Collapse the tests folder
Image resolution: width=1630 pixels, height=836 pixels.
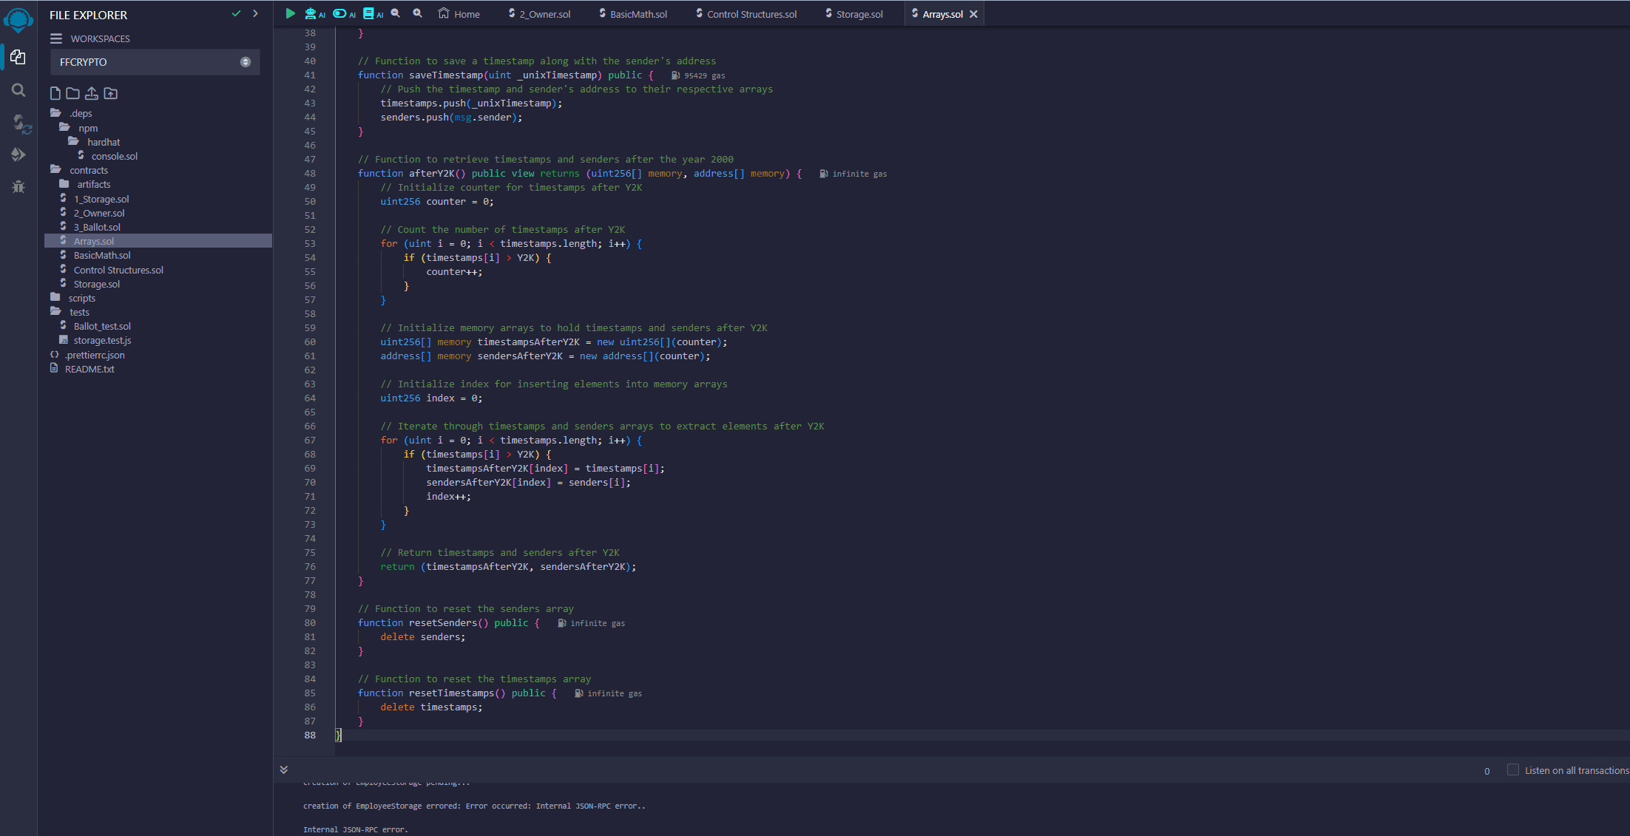pos(70,312)
